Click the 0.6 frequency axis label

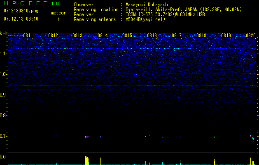click(x=3, y=157)
